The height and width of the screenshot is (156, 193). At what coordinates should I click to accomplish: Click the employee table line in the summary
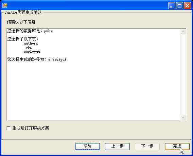32,52
